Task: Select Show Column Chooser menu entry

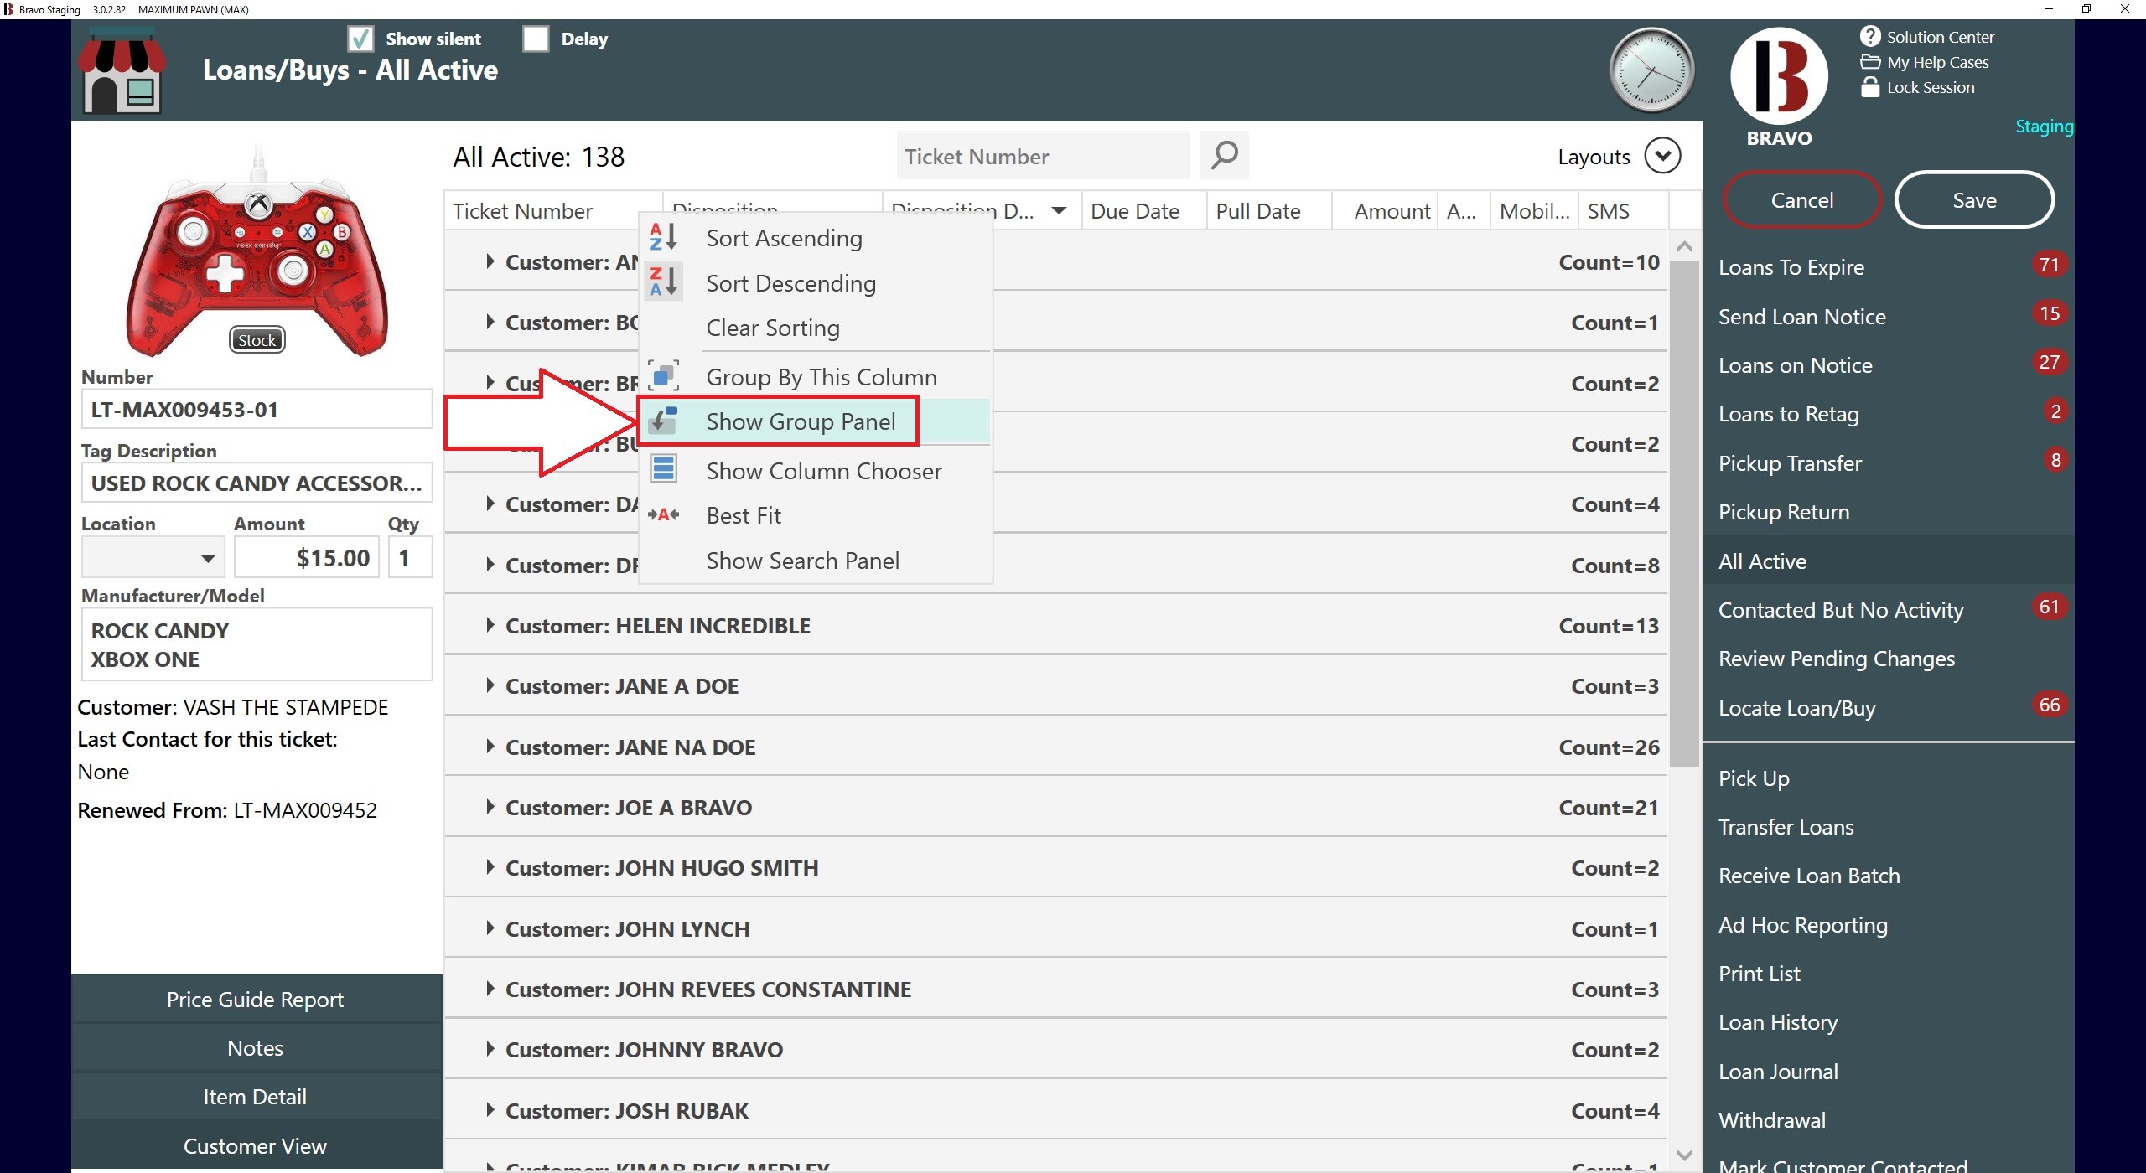Action: tap(816, 471)
